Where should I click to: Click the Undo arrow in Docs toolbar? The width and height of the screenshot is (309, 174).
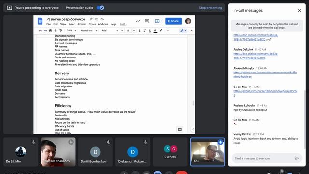tap(40, 31)
